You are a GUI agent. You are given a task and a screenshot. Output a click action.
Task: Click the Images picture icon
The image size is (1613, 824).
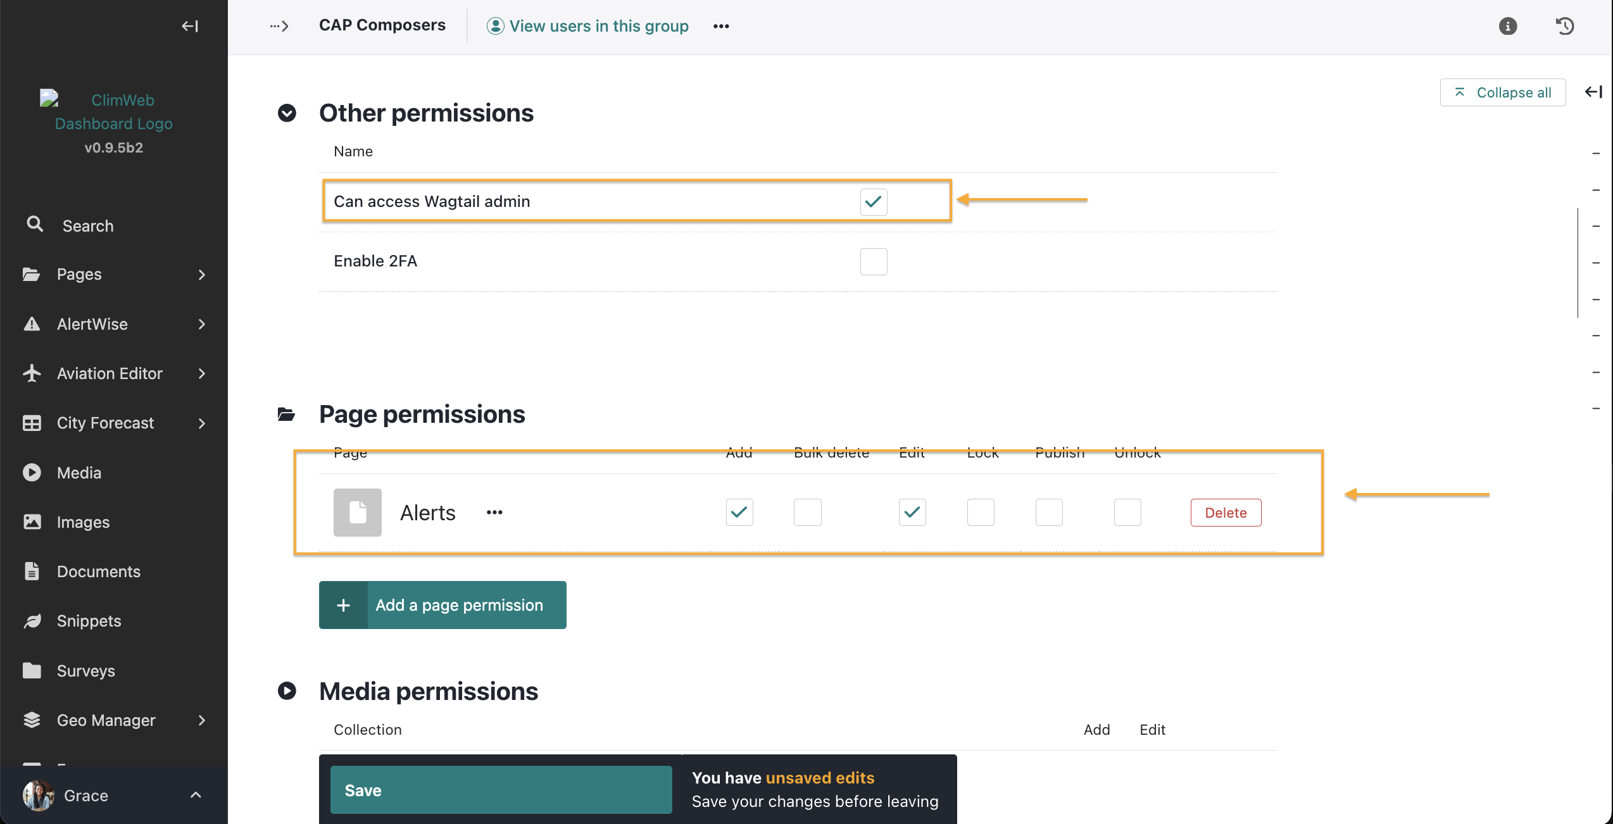click(32, 522)
